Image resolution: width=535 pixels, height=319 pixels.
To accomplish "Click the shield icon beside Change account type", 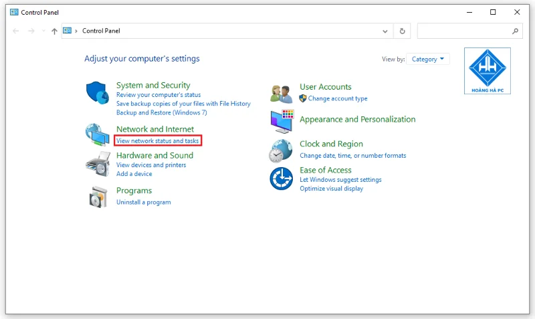I will (303, 98).
